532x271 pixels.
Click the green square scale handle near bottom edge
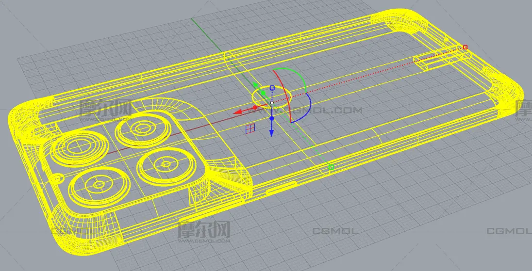(331, 167)
